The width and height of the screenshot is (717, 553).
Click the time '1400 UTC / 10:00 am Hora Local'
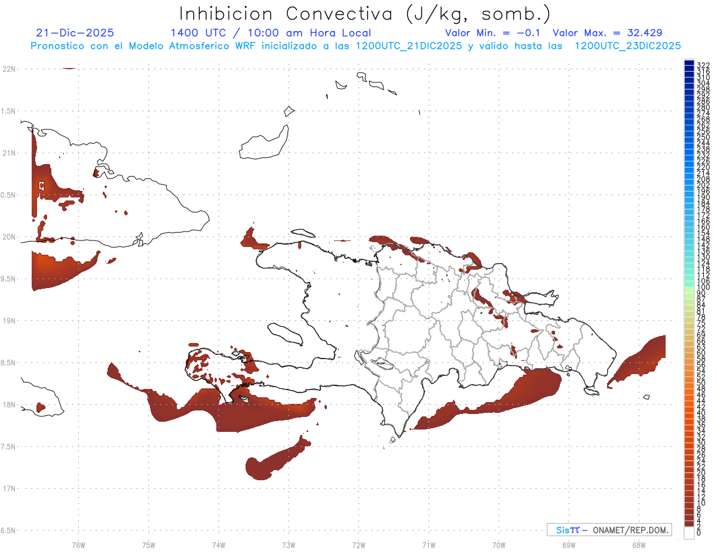[271, 33]
